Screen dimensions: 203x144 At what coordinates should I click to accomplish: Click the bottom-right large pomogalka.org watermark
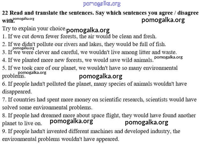(x=146, y=122)
